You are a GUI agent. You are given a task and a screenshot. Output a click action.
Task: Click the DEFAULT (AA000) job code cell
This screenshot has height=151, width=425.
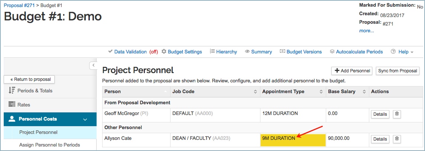[x=215, y=115]
